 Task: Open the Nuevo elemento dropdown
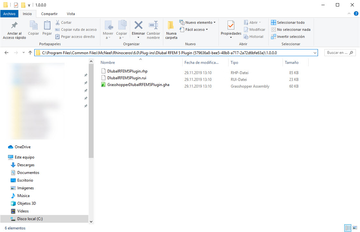(197, 22)
